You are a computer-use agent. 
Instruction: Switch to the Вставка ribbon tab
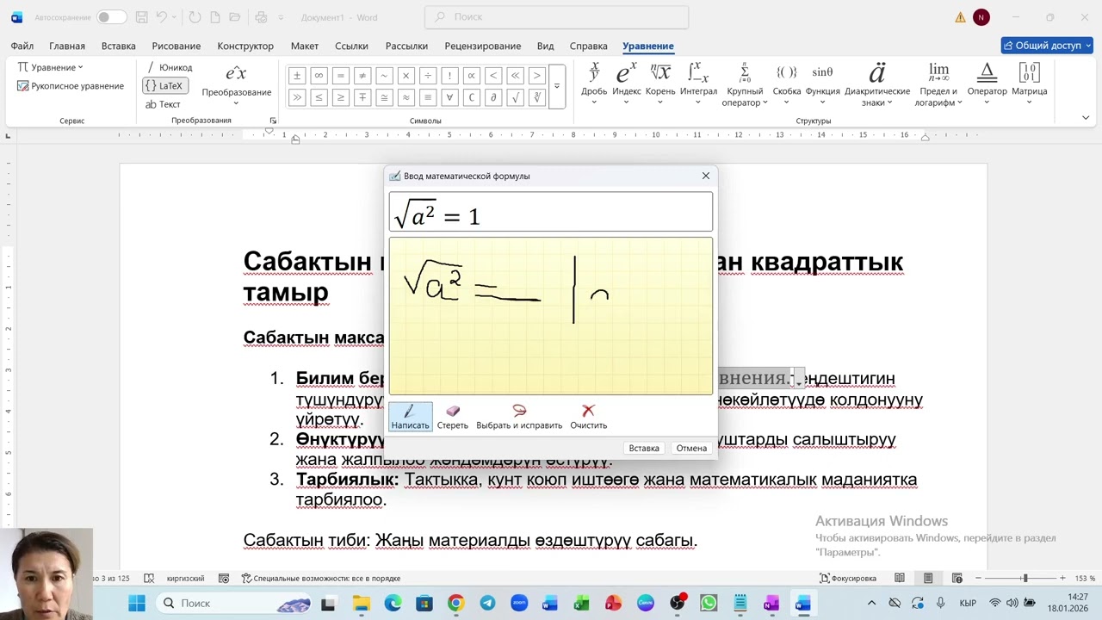pyautogui.click(x=119, y=46)
